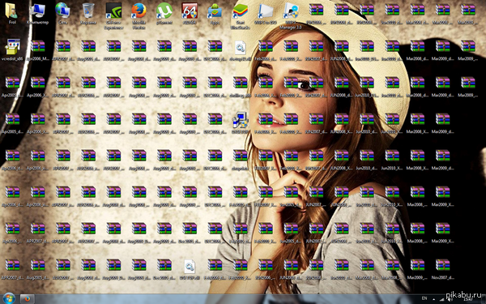
Task: Open the Корзина recycle bin
Action: (88, 13)
